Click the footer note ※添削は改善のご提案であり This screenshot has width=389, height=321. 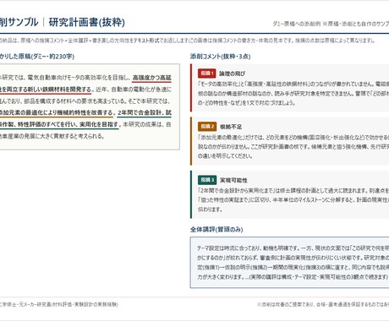point(323,304)
